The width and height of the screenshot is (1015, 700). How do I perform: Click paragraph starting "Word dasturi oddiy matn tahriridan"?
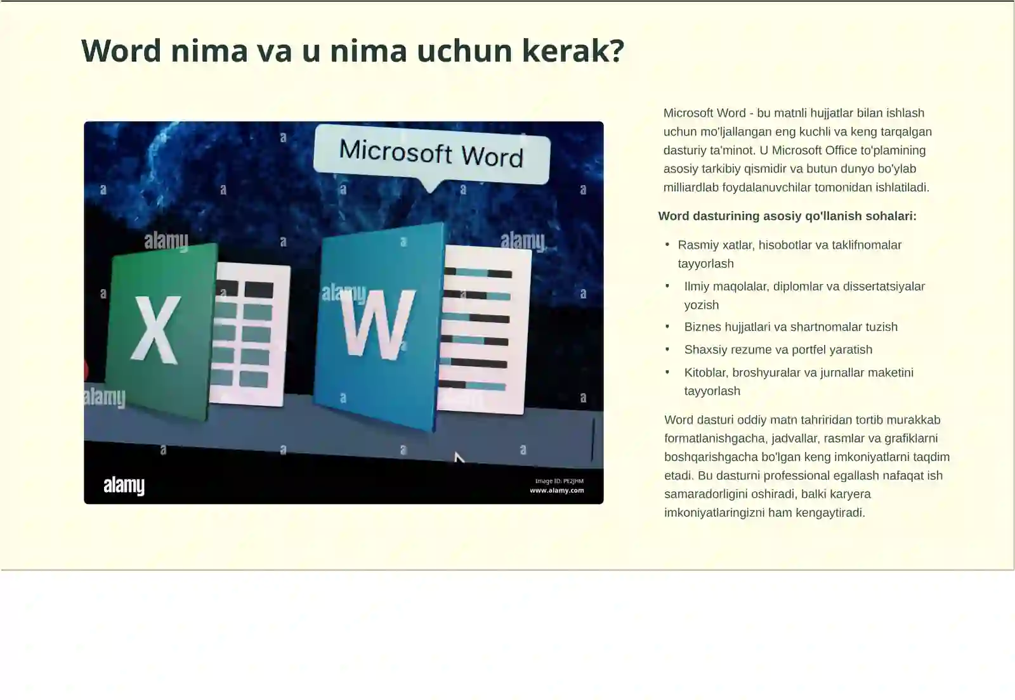807,466
